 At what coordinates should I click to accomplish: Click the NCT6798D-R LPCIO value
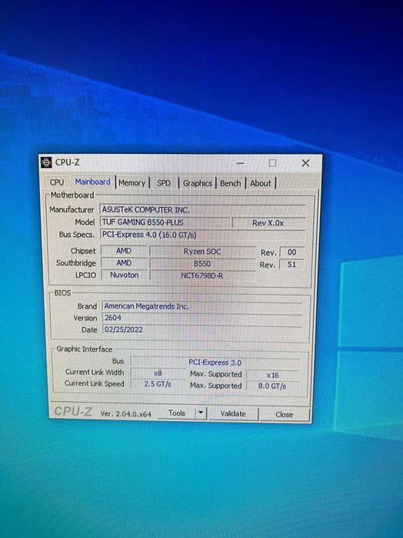tap(202, 276)
